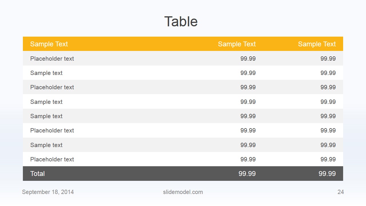This screenshot has width=366, height=206.
Task: Open the slidemodel.com footer link
Action: point(183,192)
